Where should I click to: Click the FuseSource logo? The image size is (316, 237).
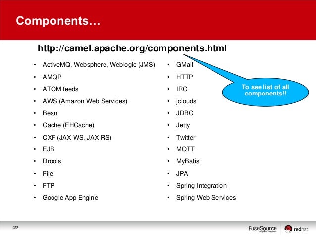263,229
